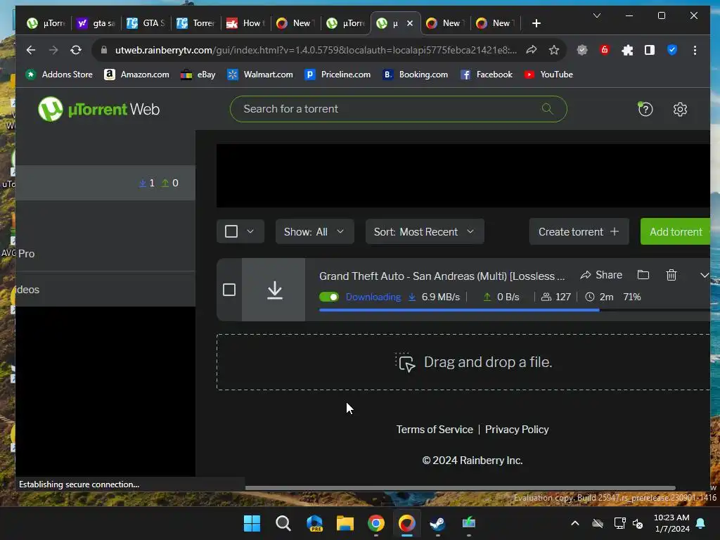The width and height of the screenshot is (720, 540).
Task: Open the browser three-dot menu
Action: tap(695, 50)
